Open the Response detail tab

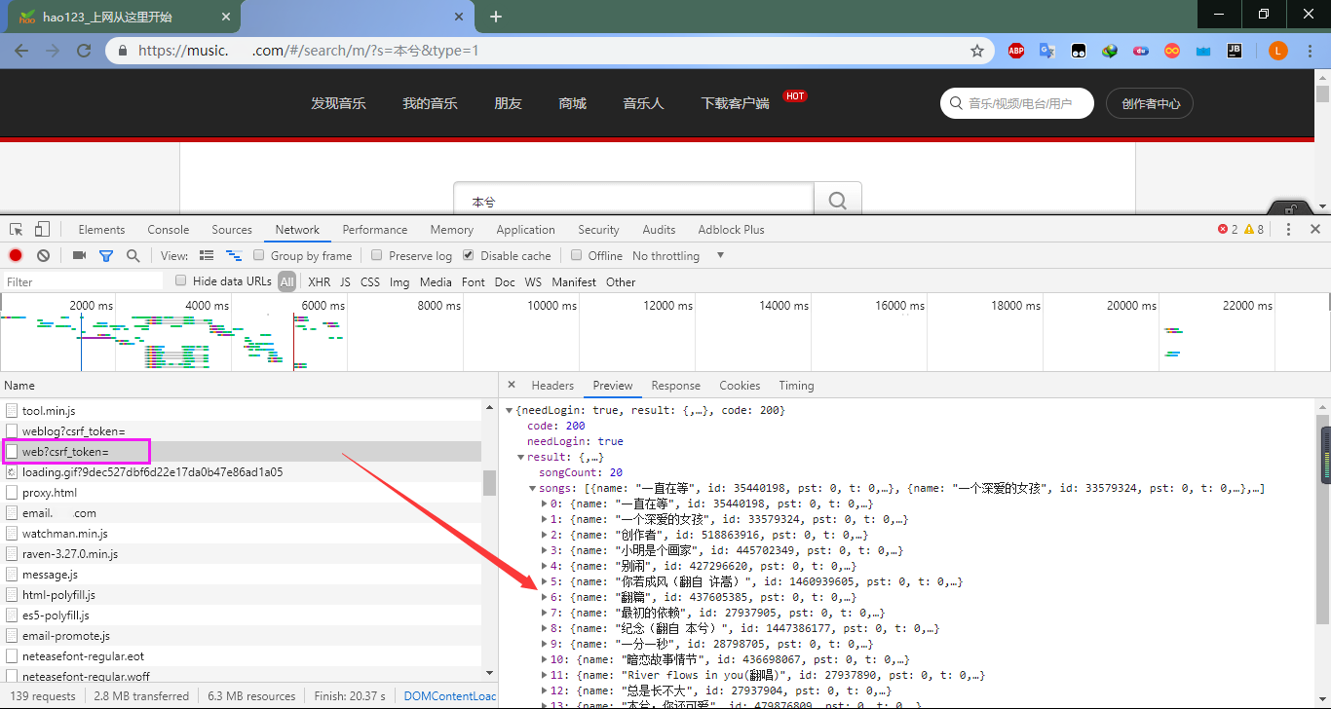click(676, 386)
